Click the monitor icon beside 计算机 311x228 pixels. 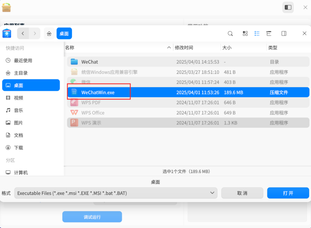[8, 172]
